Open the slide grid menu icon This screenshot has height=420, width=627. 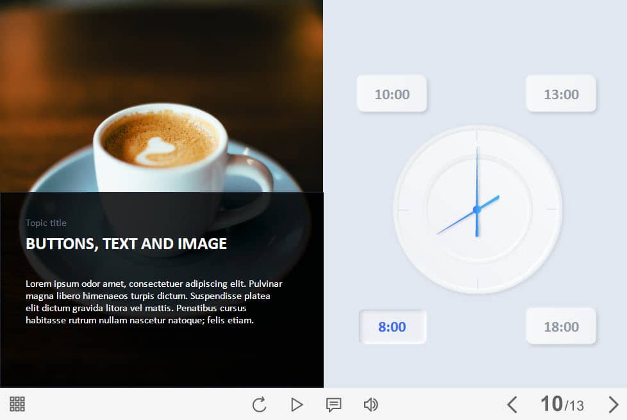coord(17,404)
